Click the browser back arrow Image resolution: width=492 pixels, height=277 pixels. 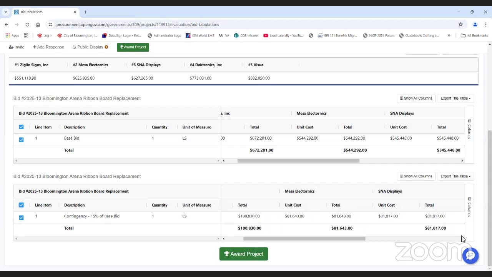[x=7, y=24]
